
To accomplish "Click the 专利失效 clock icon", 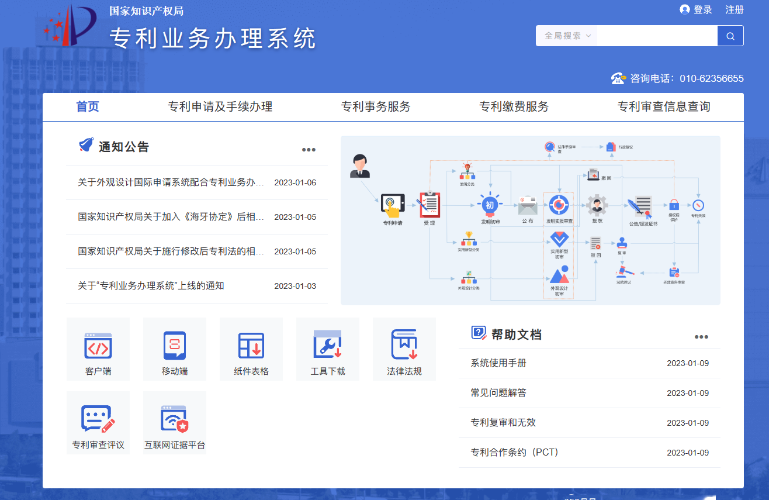I will (698, 205).
